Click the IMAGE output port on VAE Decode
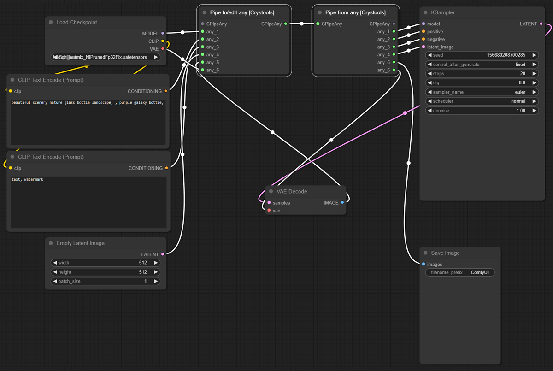 pos(342,203)
